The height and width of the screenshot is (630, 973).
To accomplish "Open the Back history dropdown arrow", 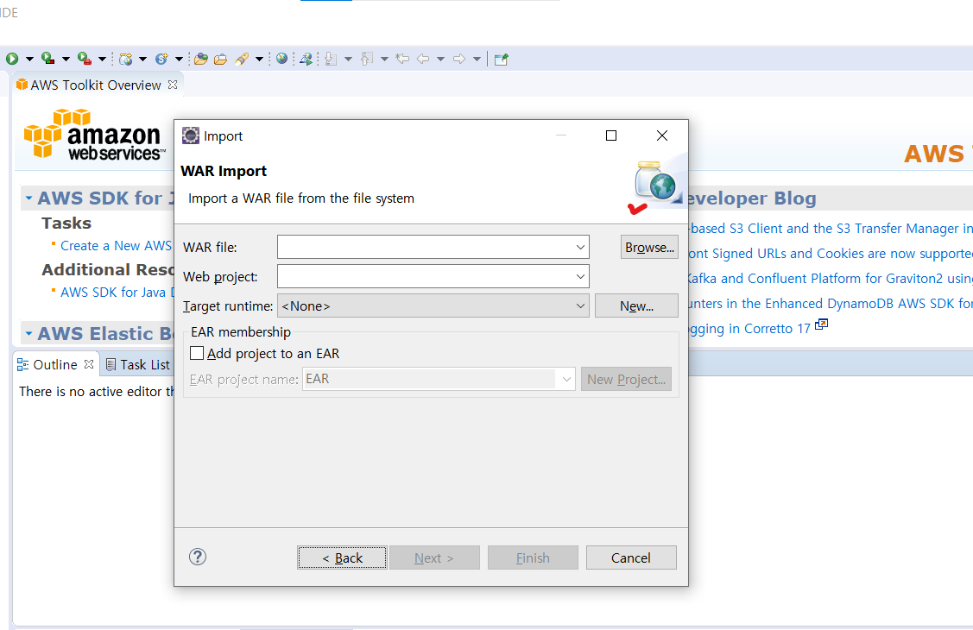I will [x=440, y=59].
